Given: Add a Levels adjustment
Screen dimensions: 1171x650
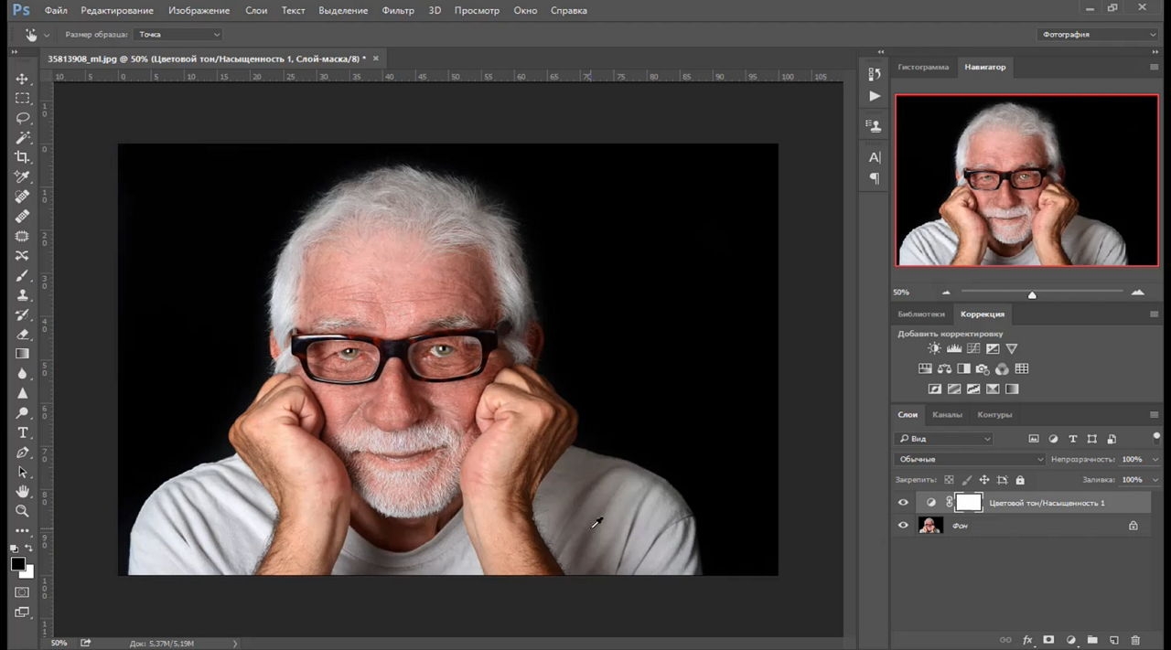Looking at the screenshot, I should 953,348.
